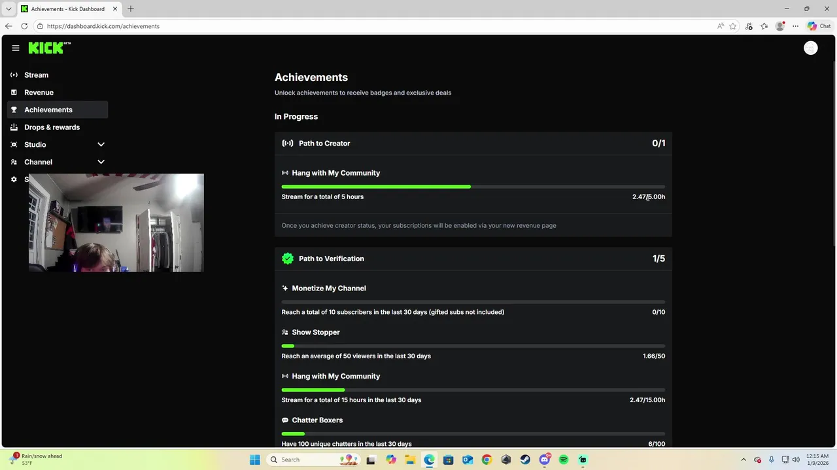Click the 1/5 verification counter
This screenshot has height=470, width=837.
pyautogui.click(x=658, y=258)
